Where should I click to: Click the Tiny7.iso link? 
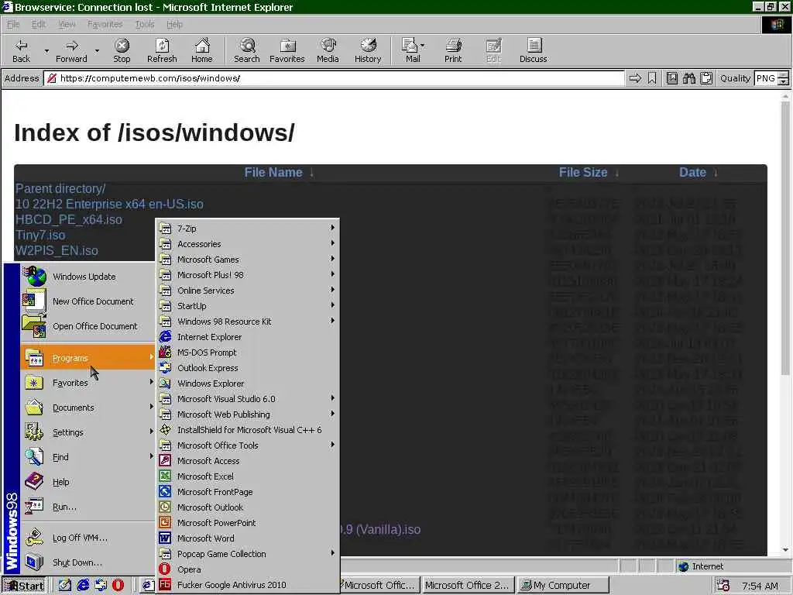click(40, 236)
